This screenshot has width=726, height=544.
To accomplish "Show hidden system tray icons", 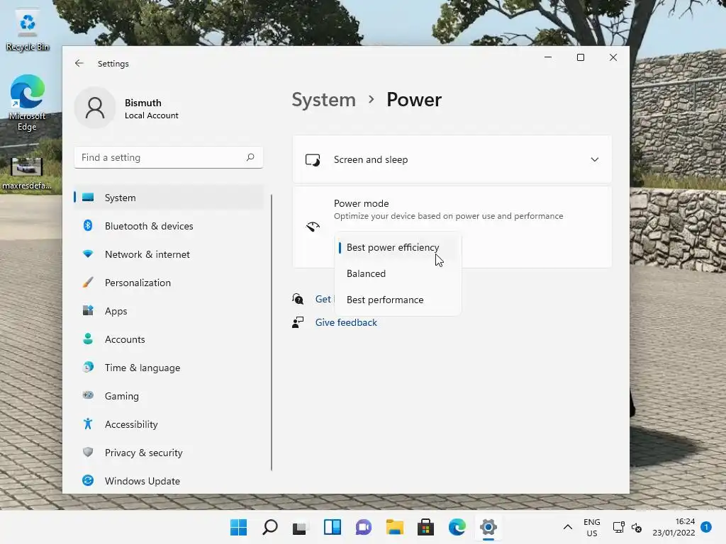I will [x=568, y=527].
